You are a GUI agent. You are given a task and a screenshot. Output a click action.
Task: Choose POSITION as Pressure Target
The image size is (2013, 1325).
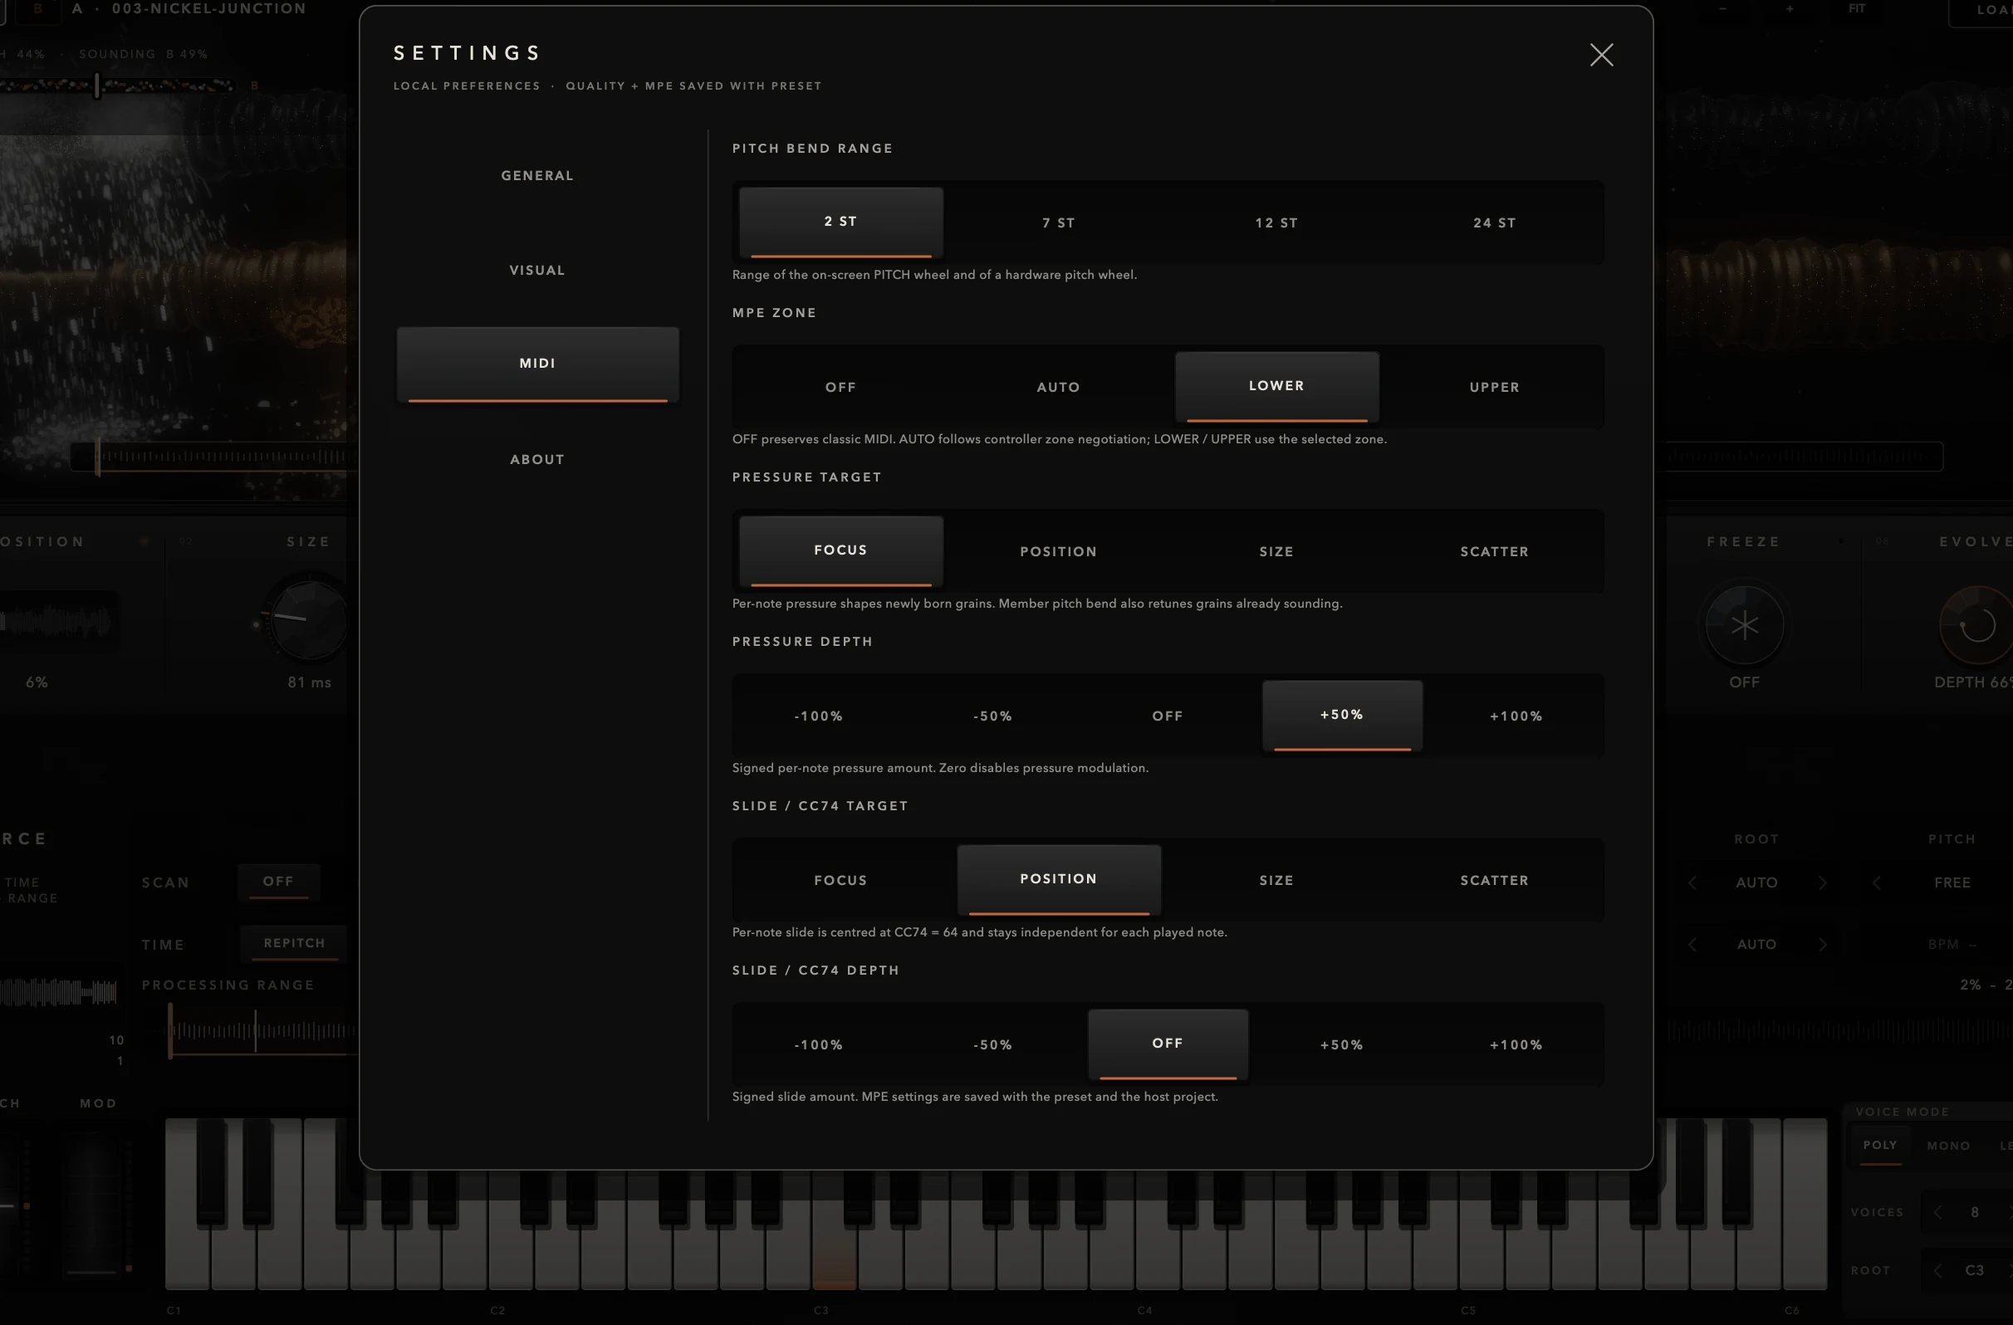pyautogui.click(x=1058, y=551)
